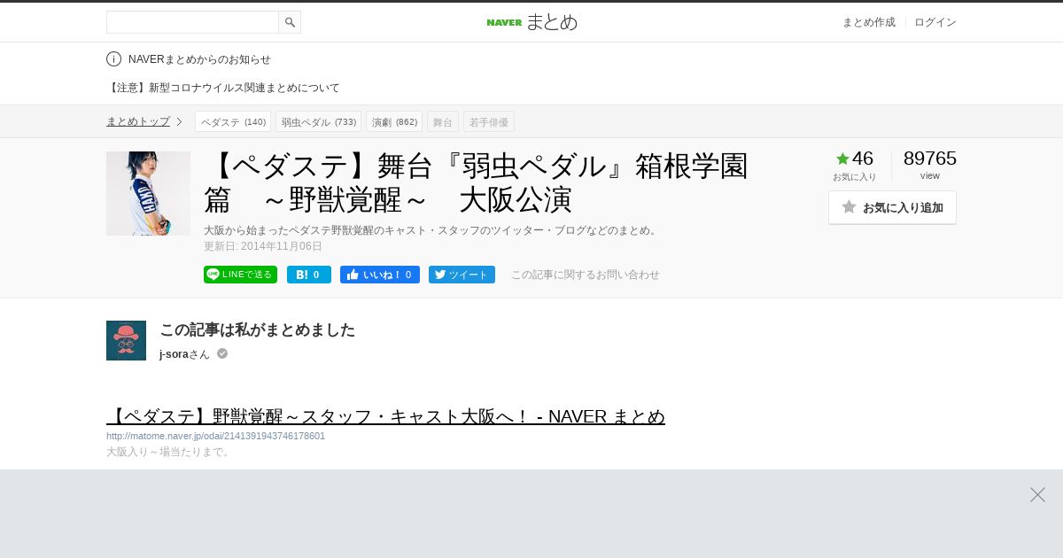Select the 舞台 tag
Image resolution: width=1063 pixels, height=558 pixels.
point(443,121)
